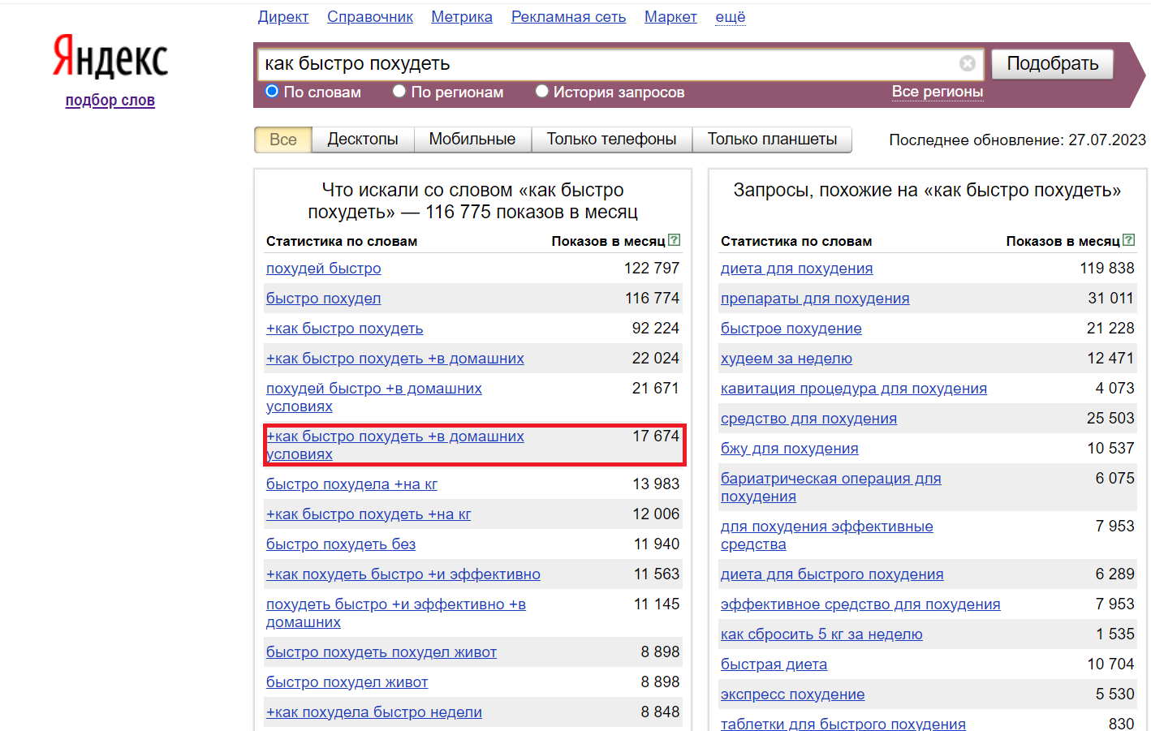Open the 'Только планшеты' tab

(772, 140)
